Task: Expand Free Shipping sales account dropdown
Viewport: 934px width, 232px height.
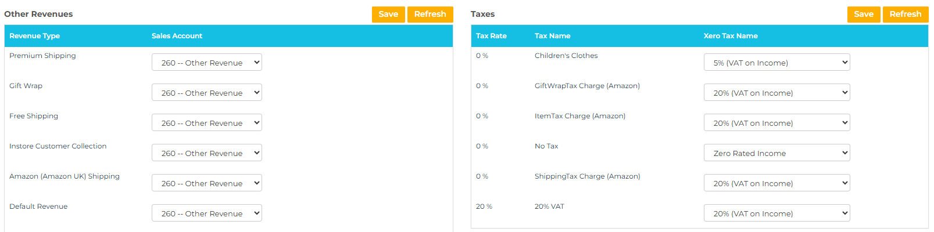Action: click(x=207, y=123)
